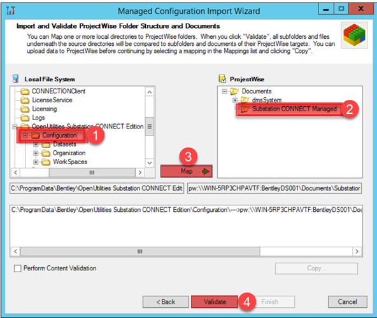Expand the dmsSystem folder node
Screen dimensions: 377x318
(235, 100)
